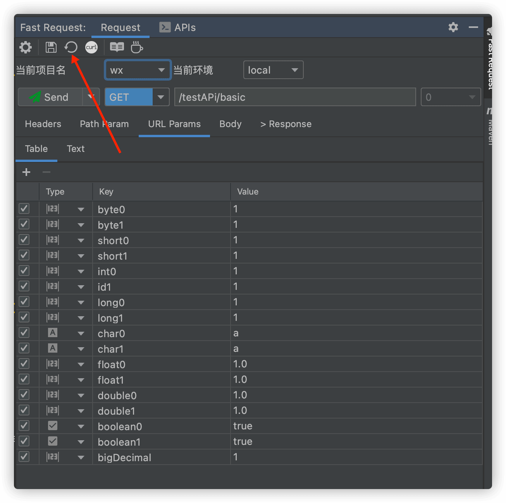
Task: Uncheck the byte0 parameter checkbox
Action: [x=24, y=209]
